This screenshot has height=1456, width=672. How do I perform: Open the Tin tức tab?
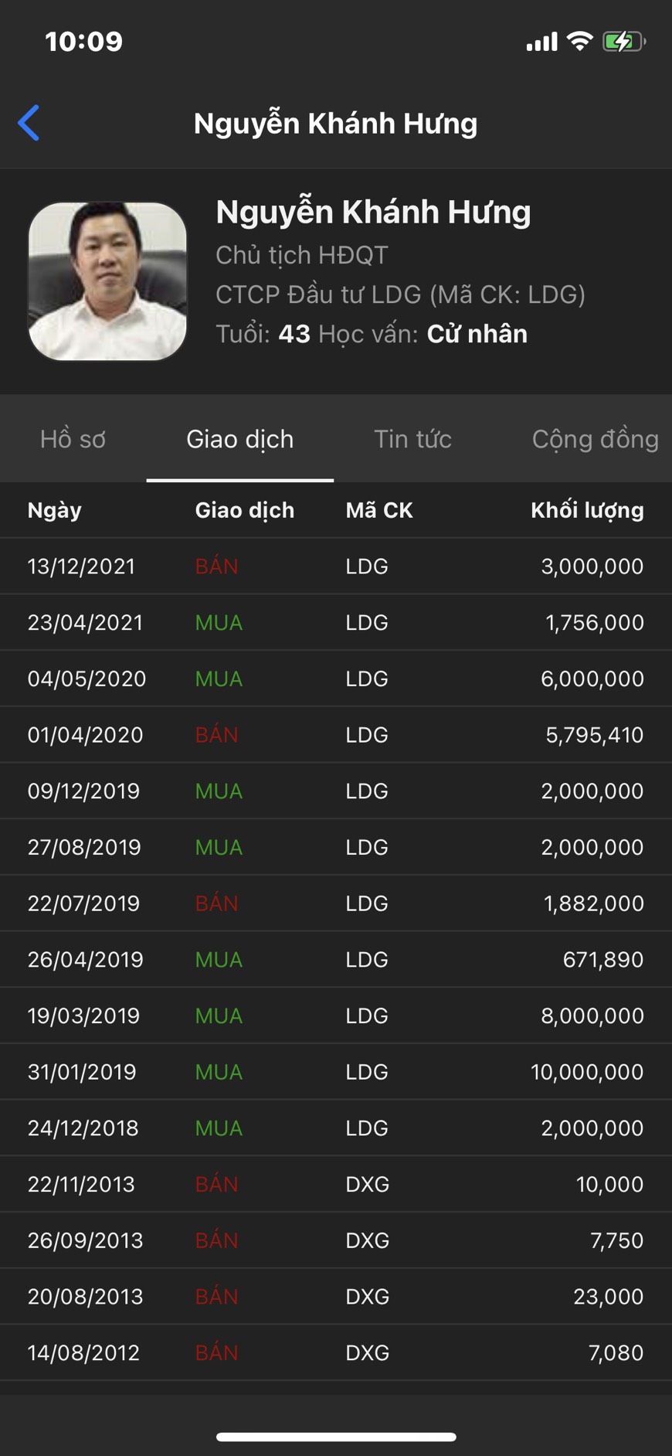(412, 439)
